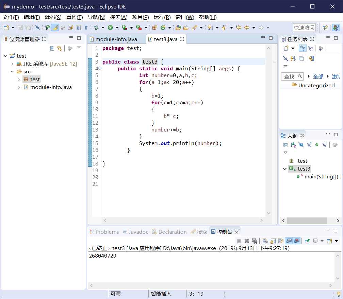
Task: Collapse All in Package Explorer
Action: (52, 48)
